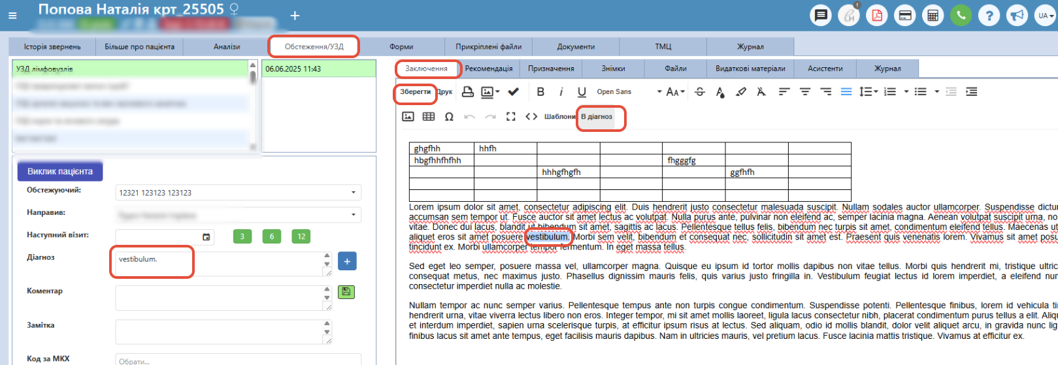Increase paragraph indent

(972, 92)
